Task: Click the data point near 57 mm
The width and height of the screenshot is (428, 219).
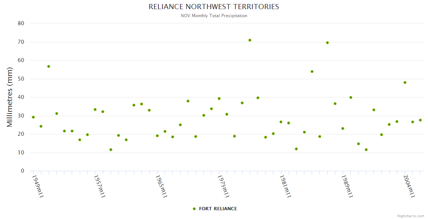Action: (x=49, y=66)
